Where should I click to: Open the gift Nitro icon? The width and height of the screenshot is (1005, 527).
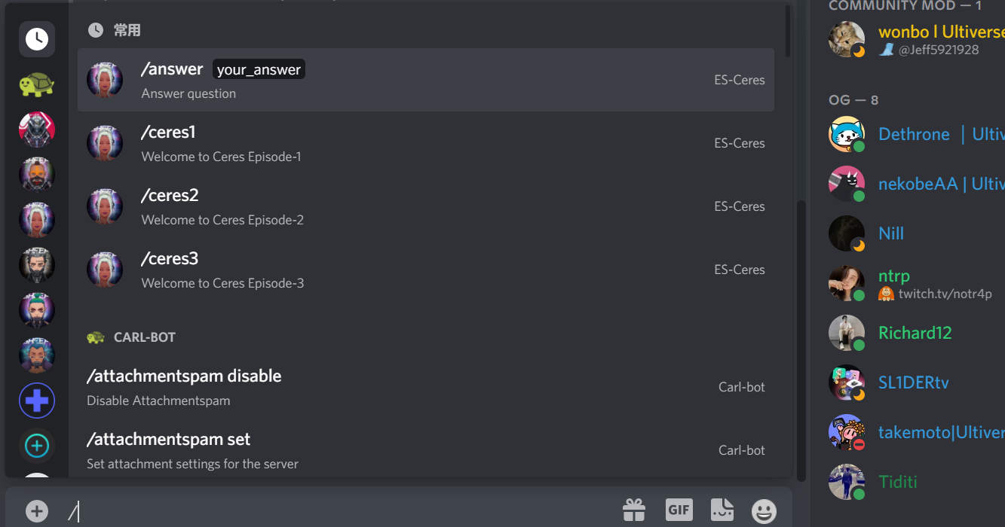[633, 510]
